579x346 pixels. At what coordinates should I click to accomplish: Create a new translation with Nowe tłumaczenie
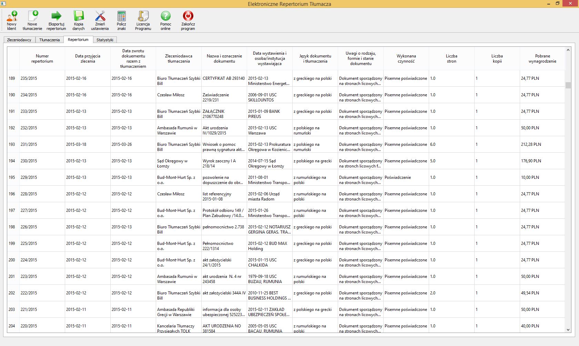pyautogui.click(x=32, y=21)
